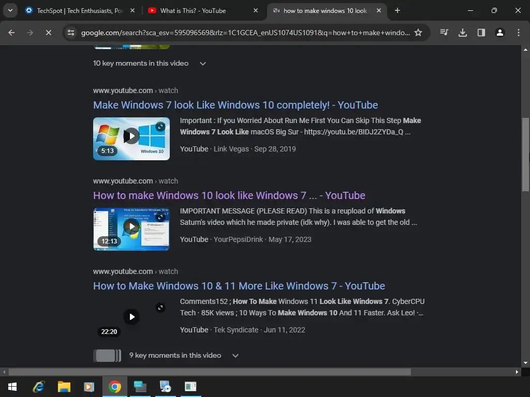Image resolution: width=530 pixels, height=397 pixels.
Task: Open the last taskbar window icon
Action: [191, 387]
